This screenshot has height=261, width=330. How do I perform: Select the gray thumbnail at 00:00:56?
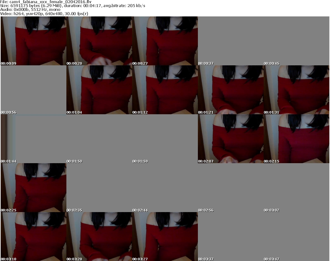pyautogui.click(x=34, y=90)
